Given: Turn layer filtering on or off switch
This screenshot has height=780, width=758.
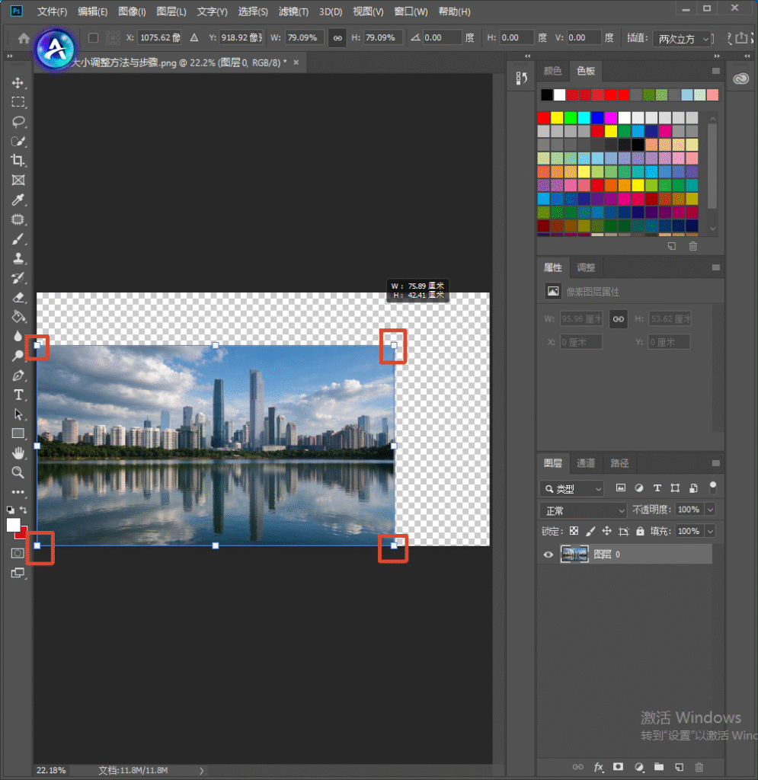Looking at the screenshot, I should point(713,487).
